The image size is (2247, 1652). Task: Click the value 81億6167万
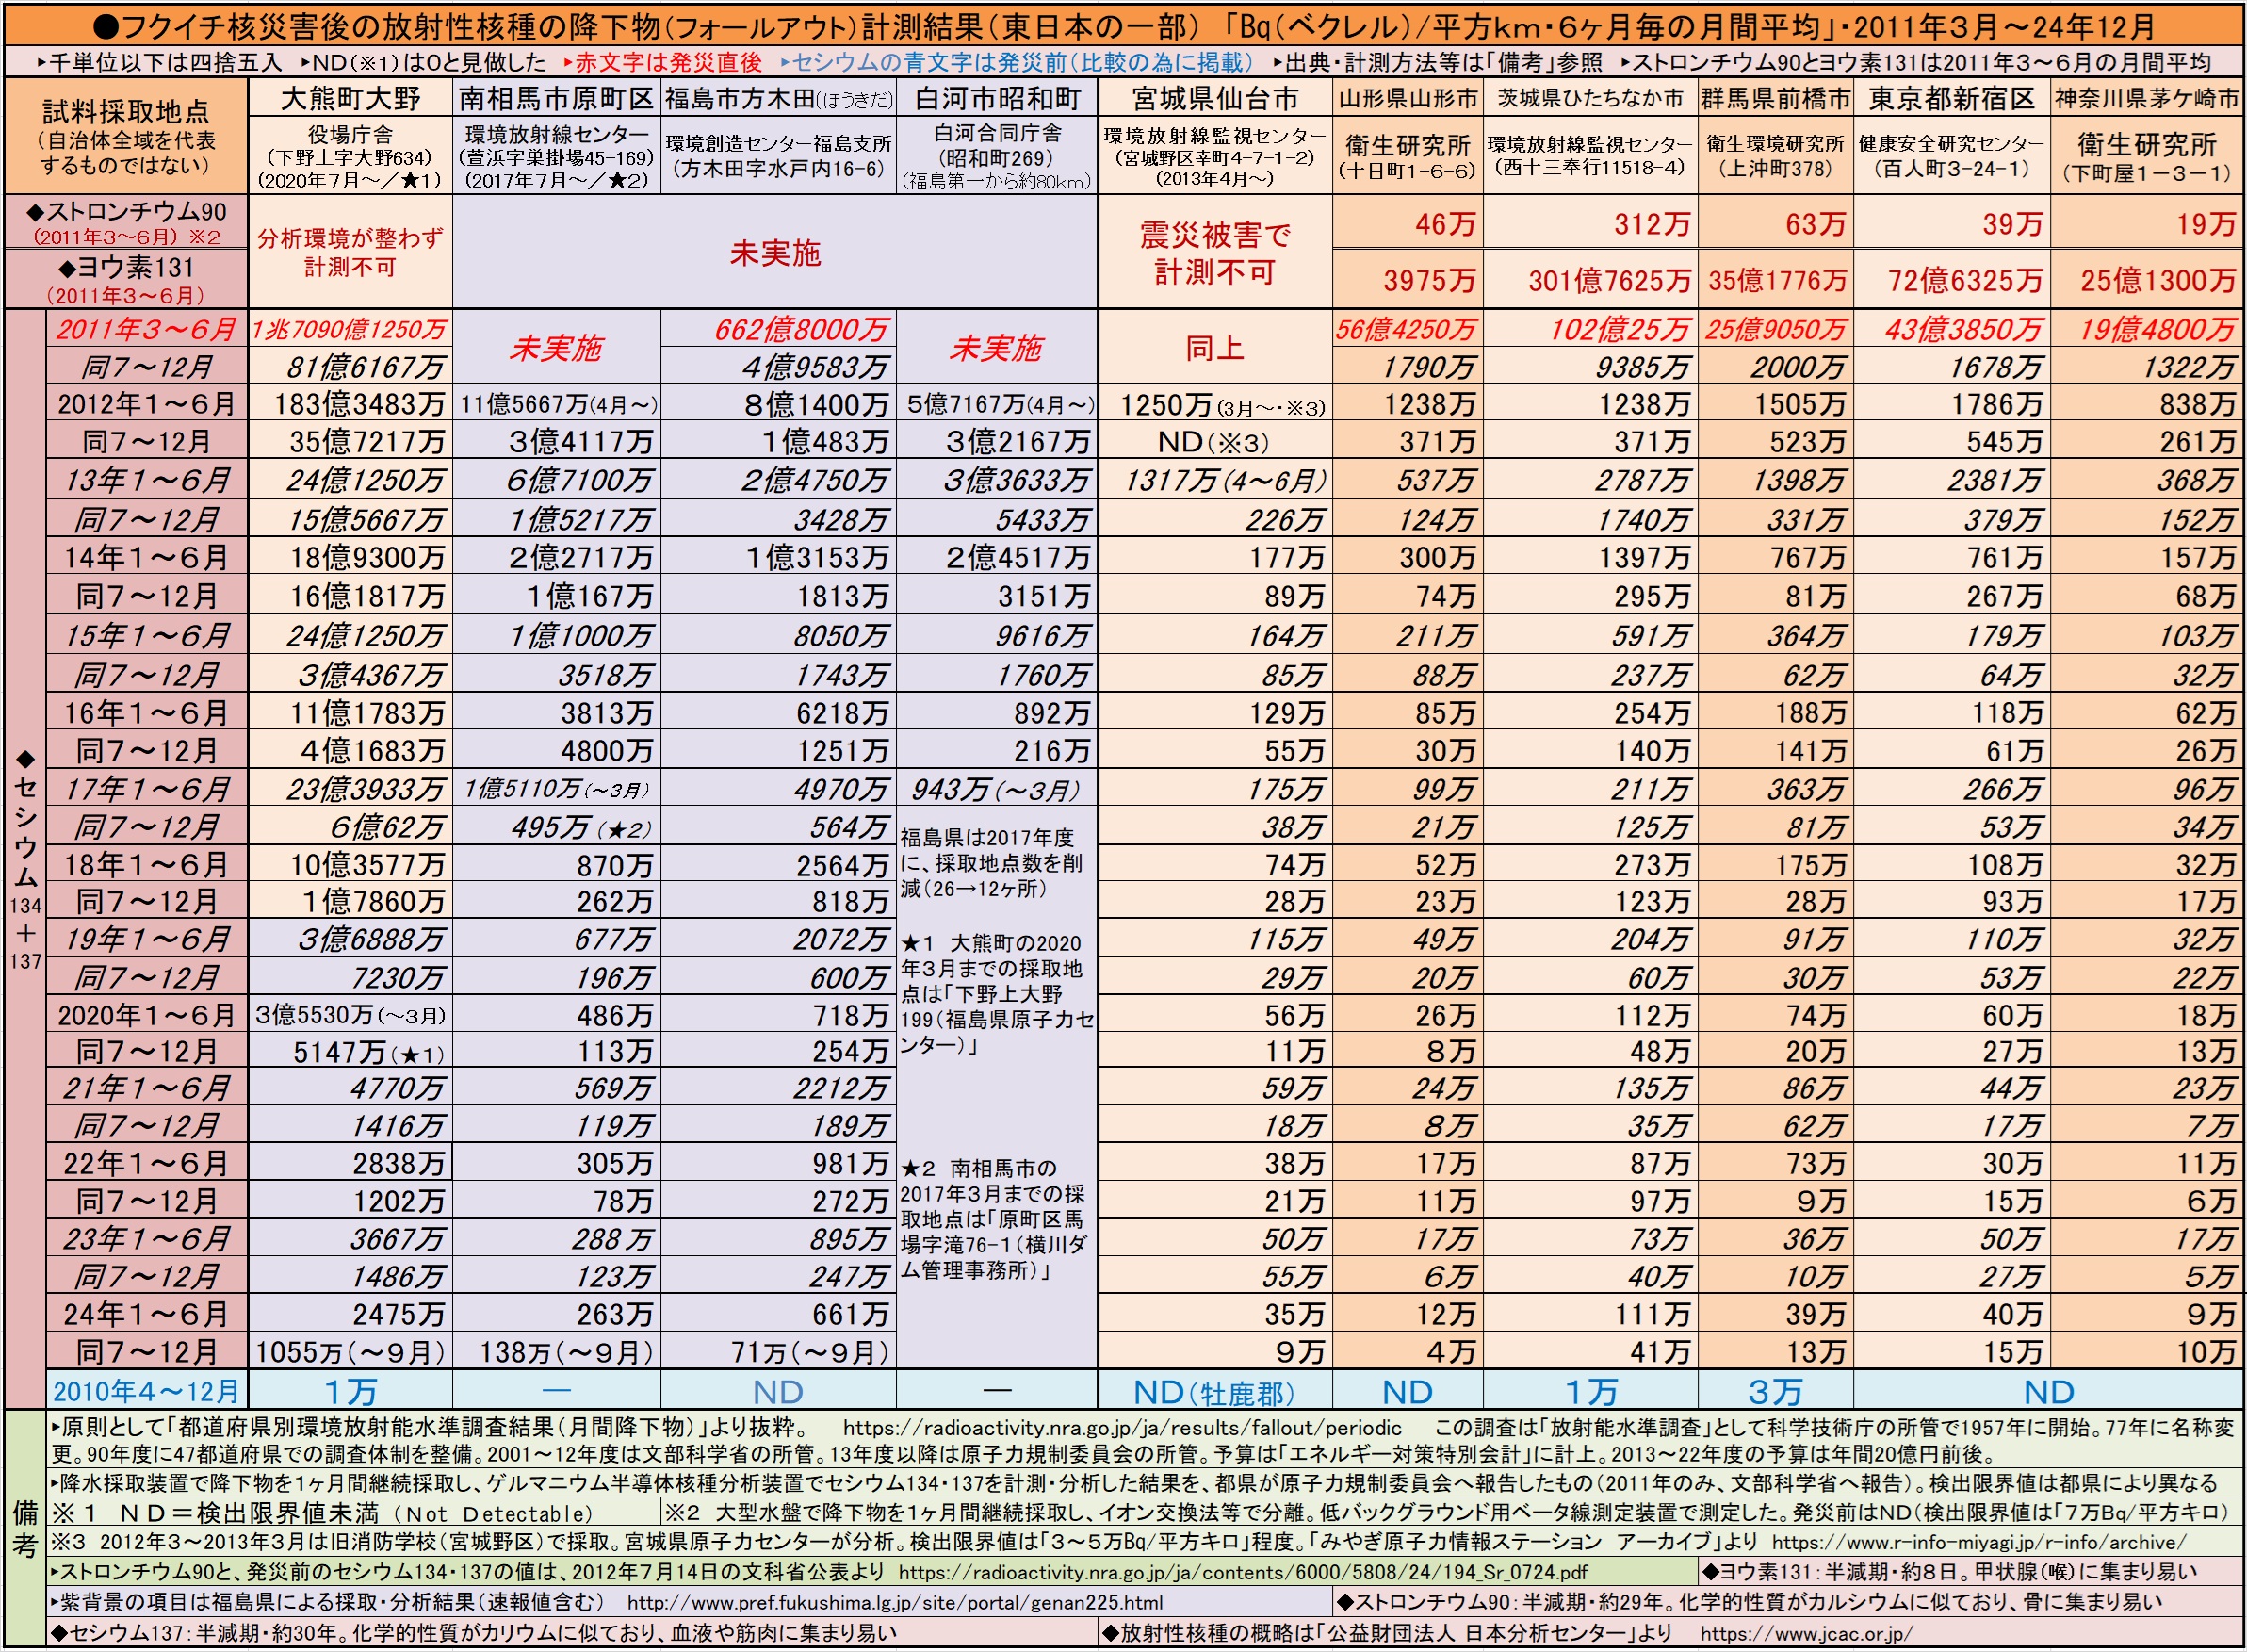(x=365, y=367)
